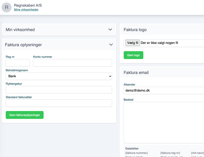Viewport: 204px width, 157px height.
Task: Click the {faktura-nummer} data field tag
Action: [136, 153]
